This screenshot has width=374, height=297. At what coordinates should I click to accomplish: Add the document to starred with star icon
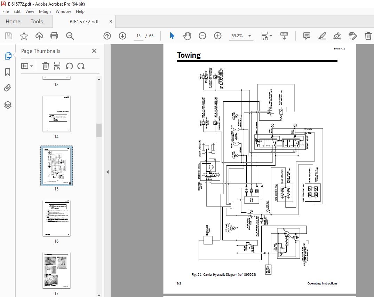pos(24,36)
